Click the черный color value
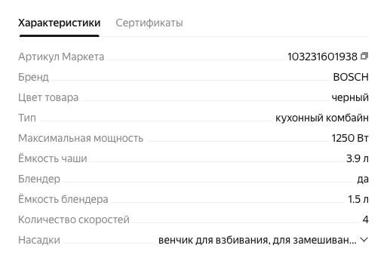Image resolution: width=387 pixels, height=273 pixels. pyautogui.click(x=350, y=97)
